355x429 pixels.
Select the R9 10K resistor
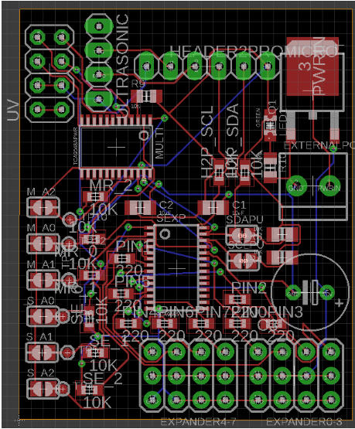[146, 96]
